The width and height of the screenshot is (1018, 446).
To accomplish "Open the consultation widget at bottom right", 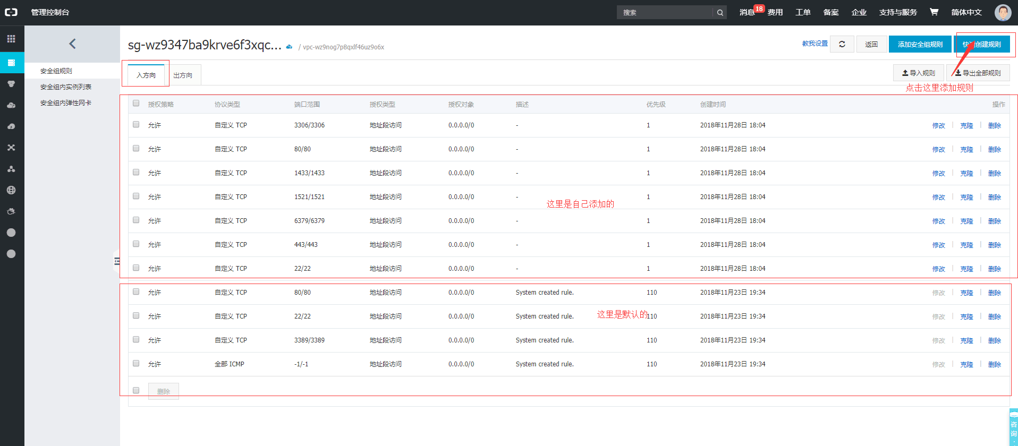I will click(x=1013, y=427).
